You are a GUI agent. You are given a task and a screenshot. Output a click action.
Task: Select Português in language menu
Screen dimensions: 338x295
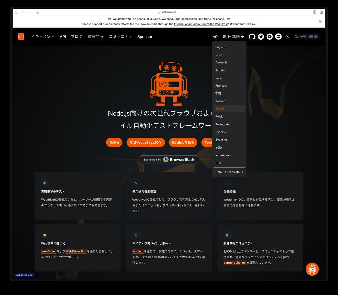(229, 124)
